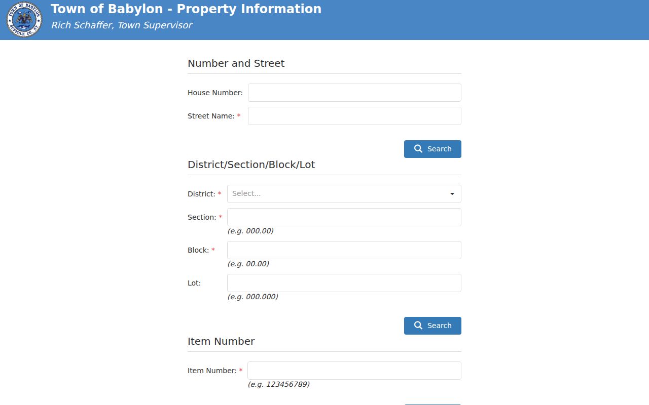Click the '(e.g. 000.000)' lot hint
The width and height of the screenshot is (649, 405).
click(253, 297)
